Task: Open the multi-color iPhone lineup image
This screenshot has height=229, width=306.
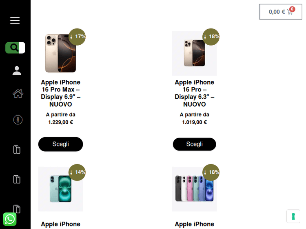Action: click(194, 189)
